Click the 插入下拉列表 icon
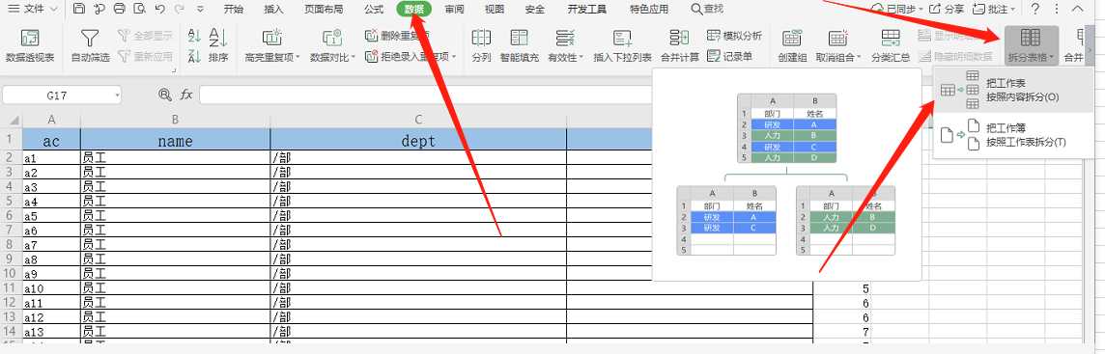The image size is (1105, 354). click(622, 38)
